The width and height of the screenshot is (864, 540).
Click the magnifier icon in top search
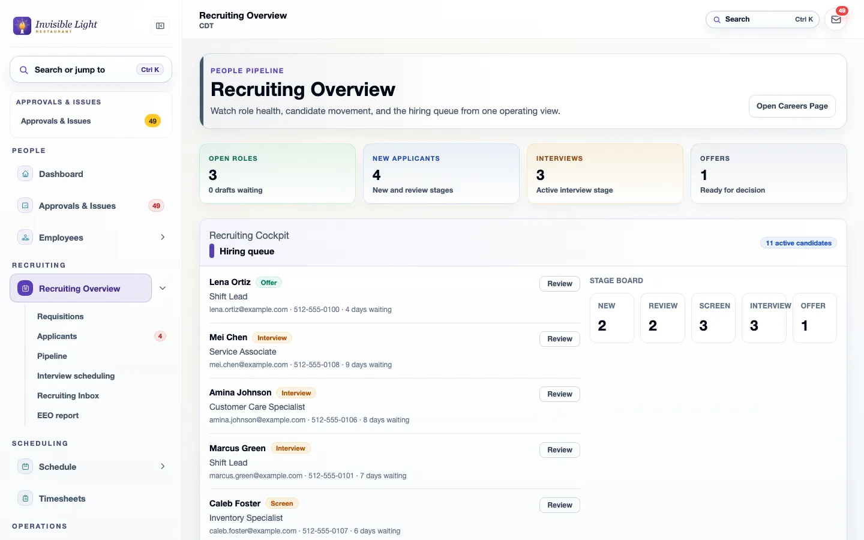point(716,20)
